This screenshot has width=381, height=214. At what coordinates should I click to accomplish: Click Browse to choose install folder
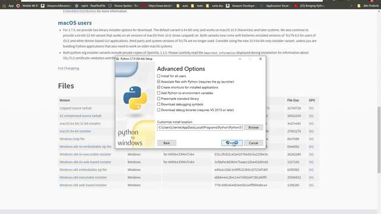[254, 127]
